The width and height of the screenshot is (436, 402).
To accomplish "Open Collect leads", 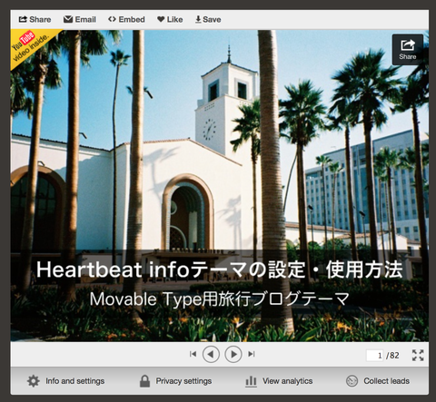I will pos(378,381).
